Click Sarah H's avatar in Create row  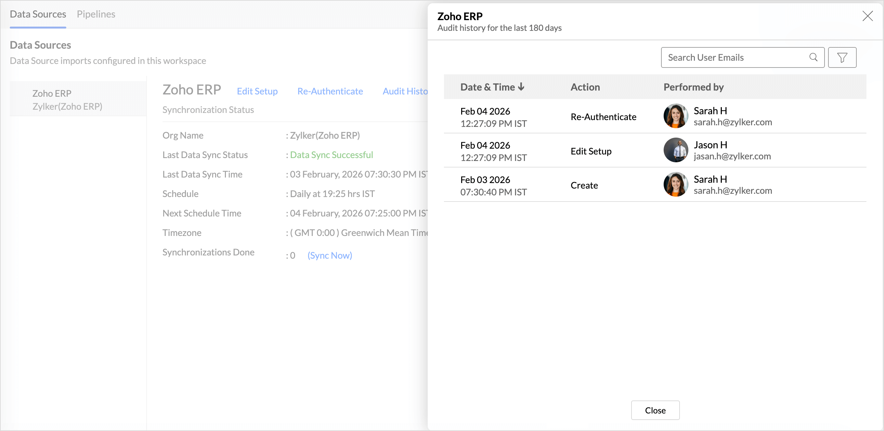coord(675,185)
